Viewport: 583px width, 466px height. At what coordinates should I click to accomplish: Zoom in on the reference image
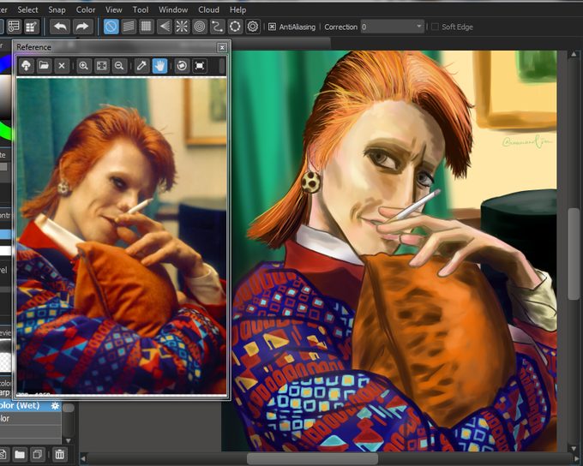tap(84, 66)
